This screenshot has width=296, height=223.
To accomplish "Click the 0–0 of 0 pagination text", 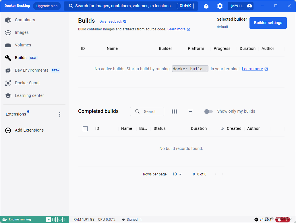I will [x=200, y=174].
